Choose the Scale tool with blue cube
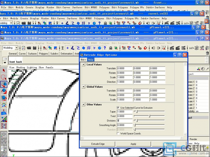Screen dimensions: 210x157 click(x=4, y=98)
